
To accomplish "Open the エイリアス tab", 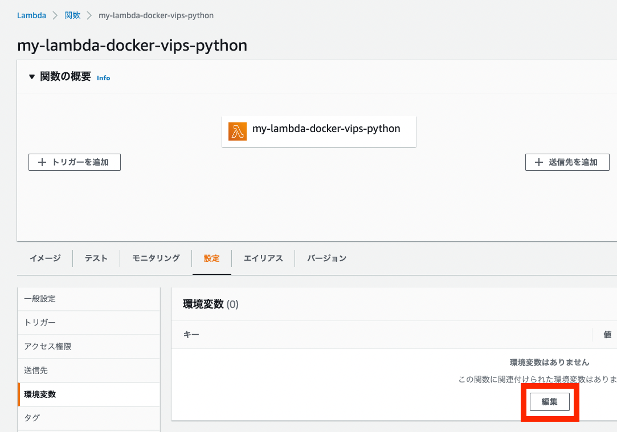I will (263, 258).
